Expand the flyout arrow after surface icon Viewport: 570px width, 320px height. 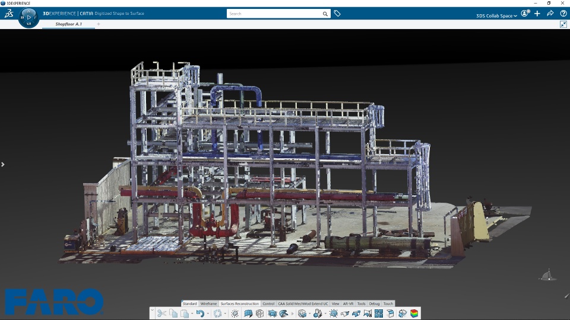[x=292, y=313]
